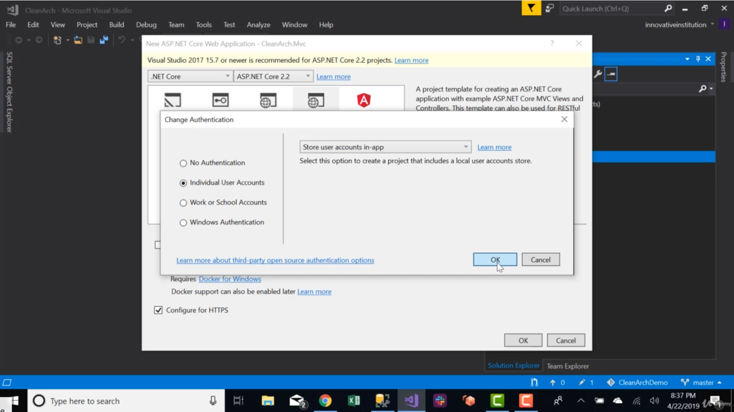The height and width of the screenshot is (412, 734).
Task: Follow the Docker for Windows link
Action: click(230, 279)
